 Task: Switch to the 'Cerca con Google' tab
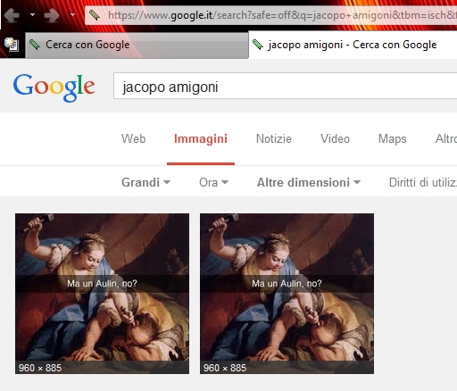point(137,46)
